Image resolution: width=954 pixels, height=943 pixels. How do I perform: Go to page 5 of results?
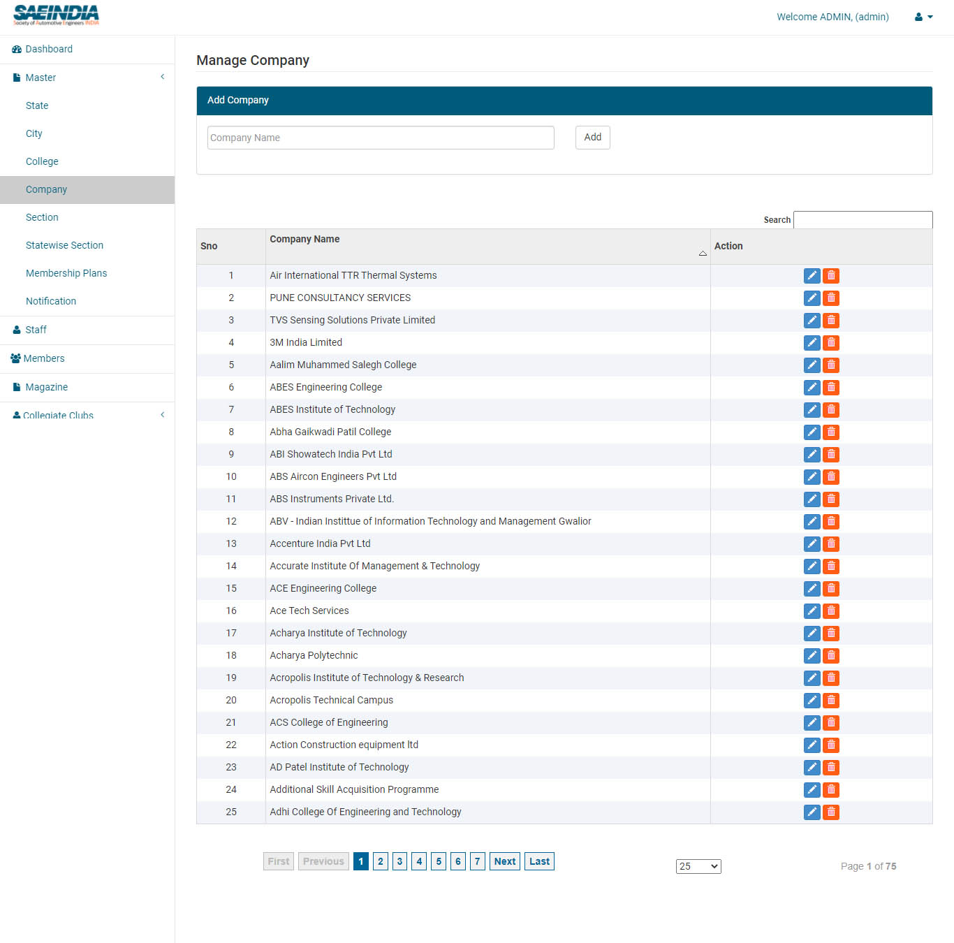(x=439, y=861)
